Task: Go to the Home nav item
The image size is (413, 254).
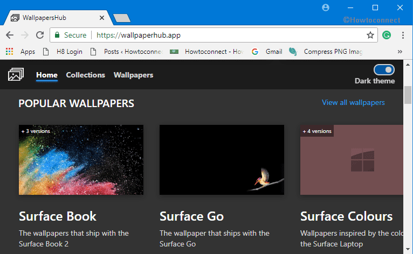Action: coord(47,75)
